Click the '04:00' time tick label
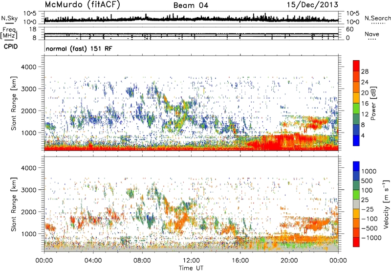 (x=93, y=261)
